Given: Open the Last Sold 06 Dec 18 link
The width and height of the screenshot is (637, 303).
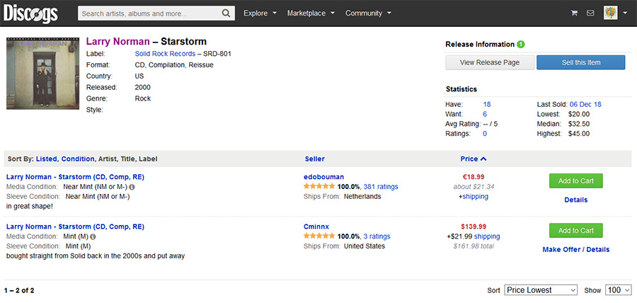Looking at the screenshot, I should pos(585,104).
